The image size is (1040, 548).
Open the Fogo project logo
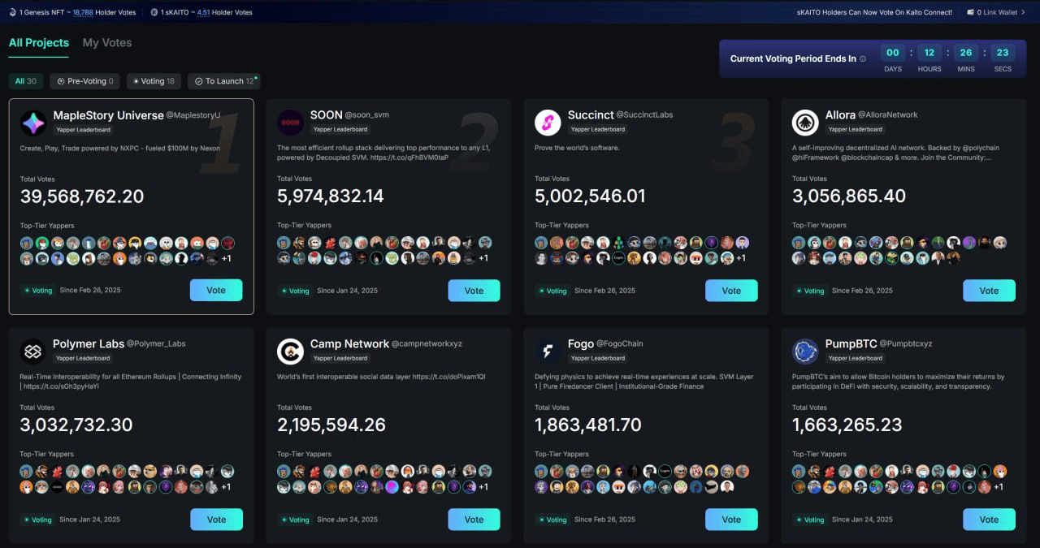pos(548,352)
